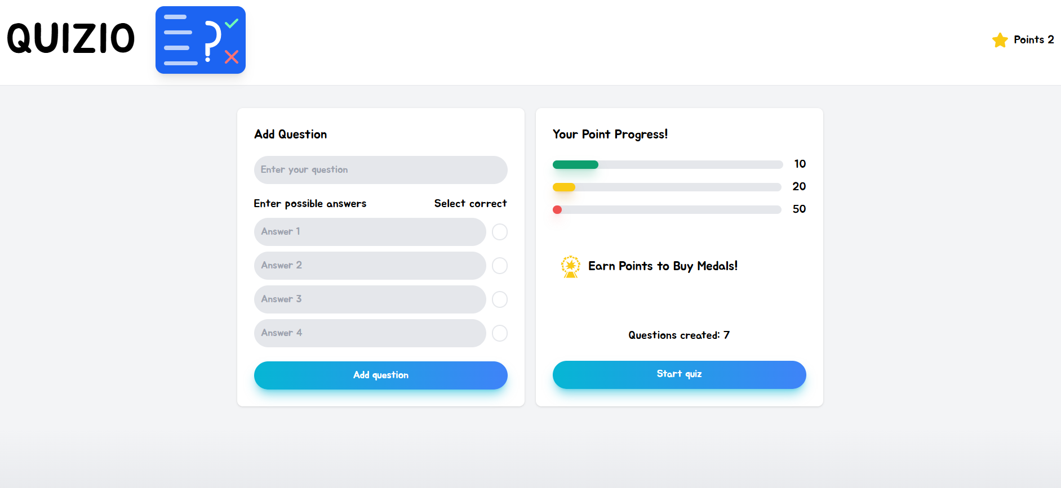
Task: Click into the Answer 1 input
Action: (370, 232)
